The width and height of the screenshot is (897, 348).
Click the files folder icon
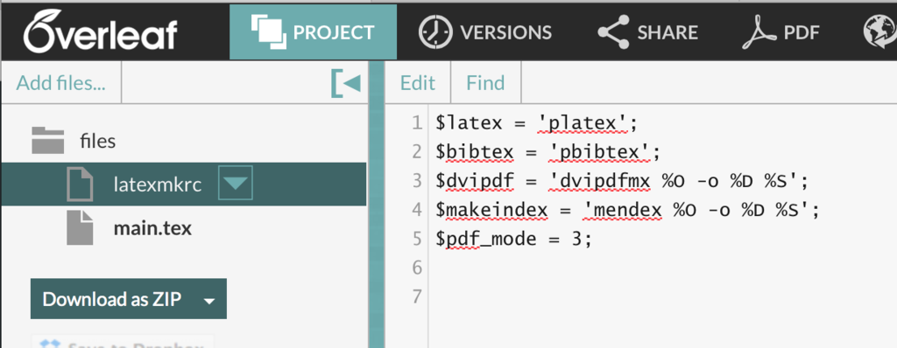(47, 141)
